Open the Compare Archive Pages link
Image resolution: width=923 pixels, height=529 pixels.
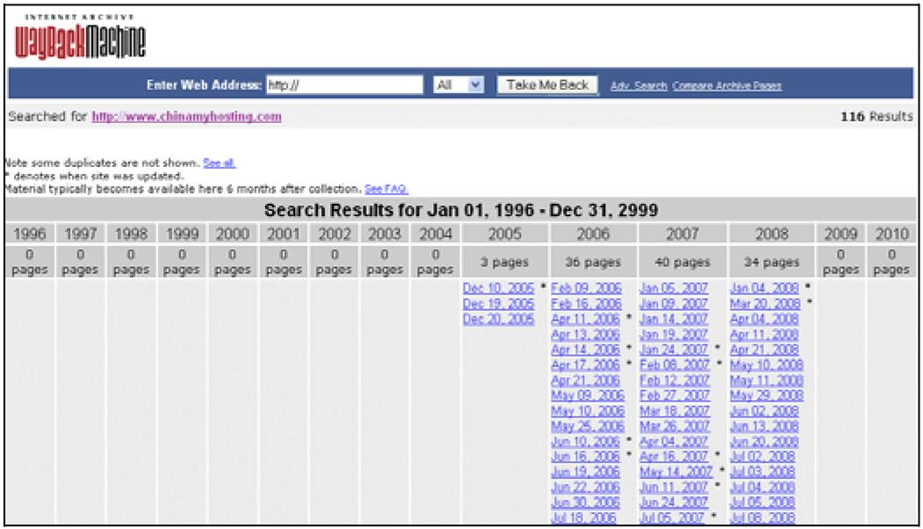(727, 85)
